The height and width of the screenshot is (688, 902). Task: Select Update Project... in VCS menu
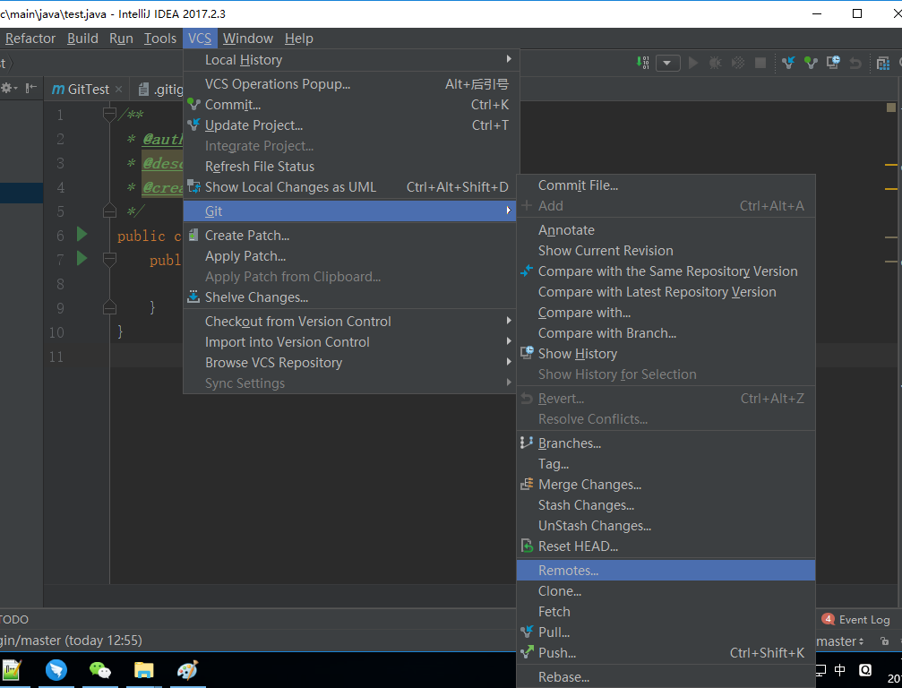click(x=351, y=125)
